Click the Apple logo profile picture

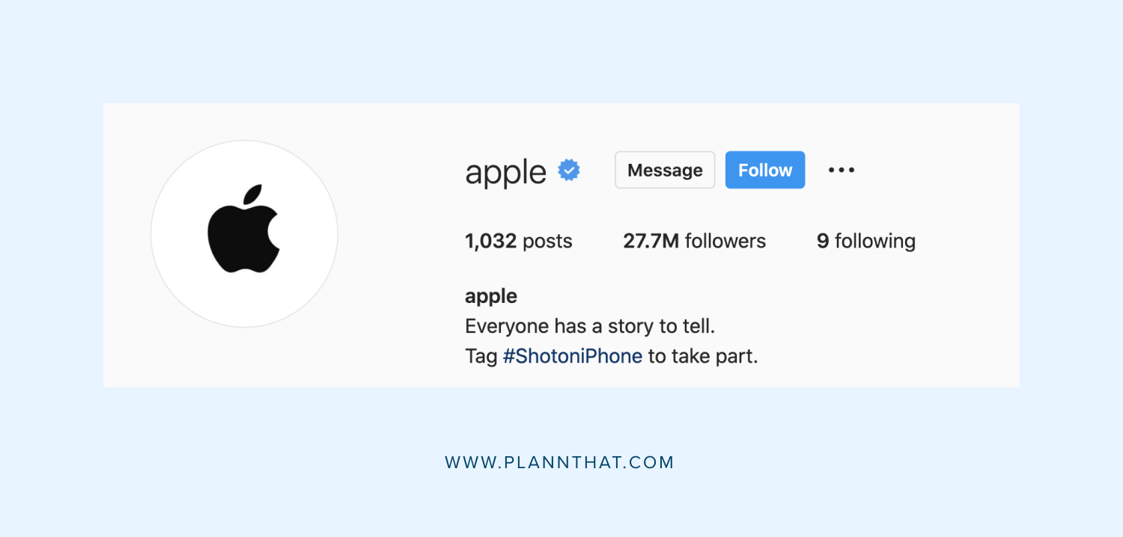click(x=244, y=233)
